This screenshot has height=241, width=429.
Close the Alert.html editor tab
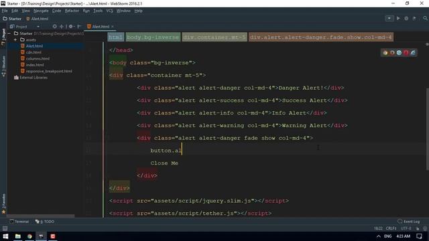pos(113,27)
